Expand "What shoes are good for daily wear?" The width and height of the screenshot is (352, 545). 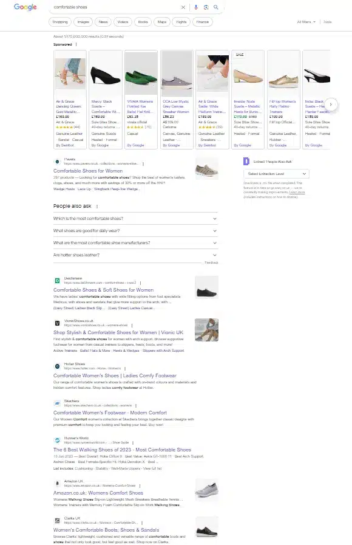[135, 231]
